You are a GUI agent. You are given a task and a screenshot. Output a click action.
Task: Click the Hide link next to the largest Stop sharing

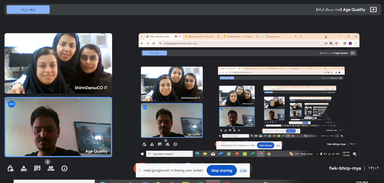[x=243, y=170]
